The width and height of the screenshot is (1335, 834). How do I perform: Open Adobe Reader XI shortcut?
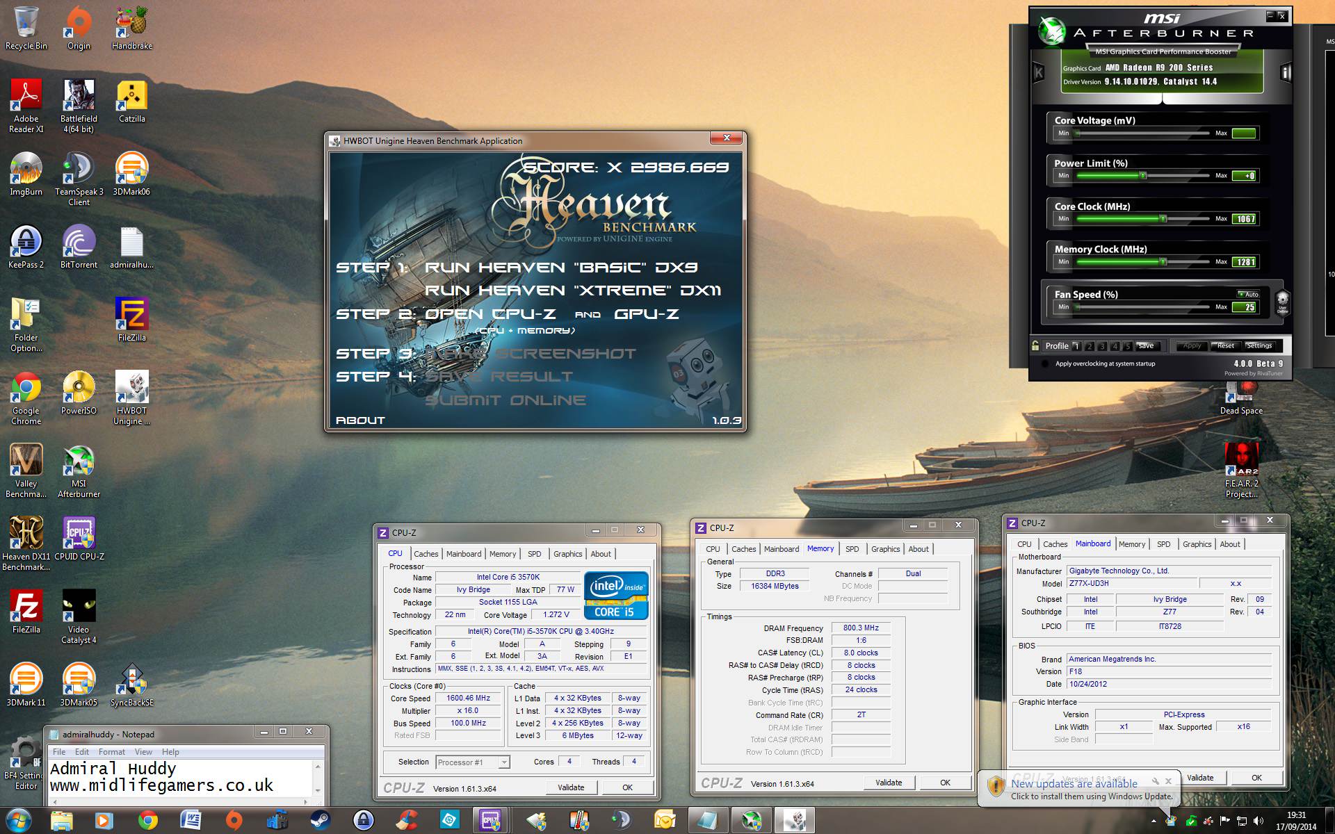point(26,106)
